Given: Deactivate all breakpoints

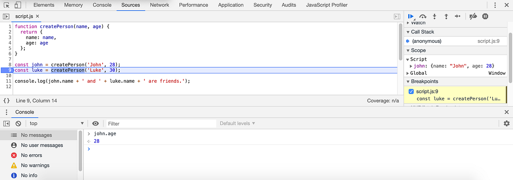Looking at the screenshot, I should coord(473,16).
